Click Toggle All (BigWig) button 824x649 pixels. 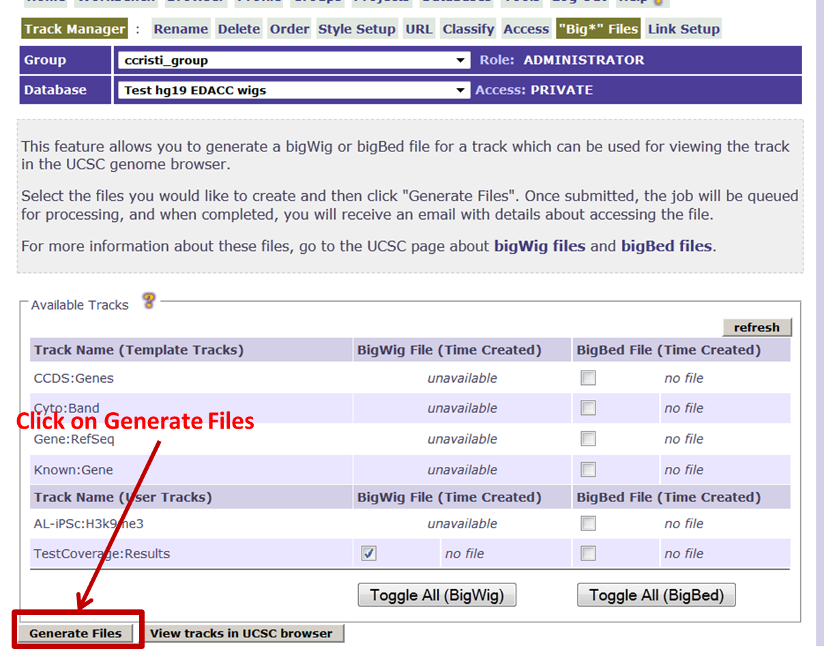[x=437, y=595]
